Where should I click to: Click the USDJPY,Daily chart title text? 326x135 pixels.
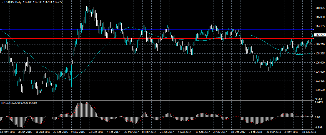tap(13, 2)
